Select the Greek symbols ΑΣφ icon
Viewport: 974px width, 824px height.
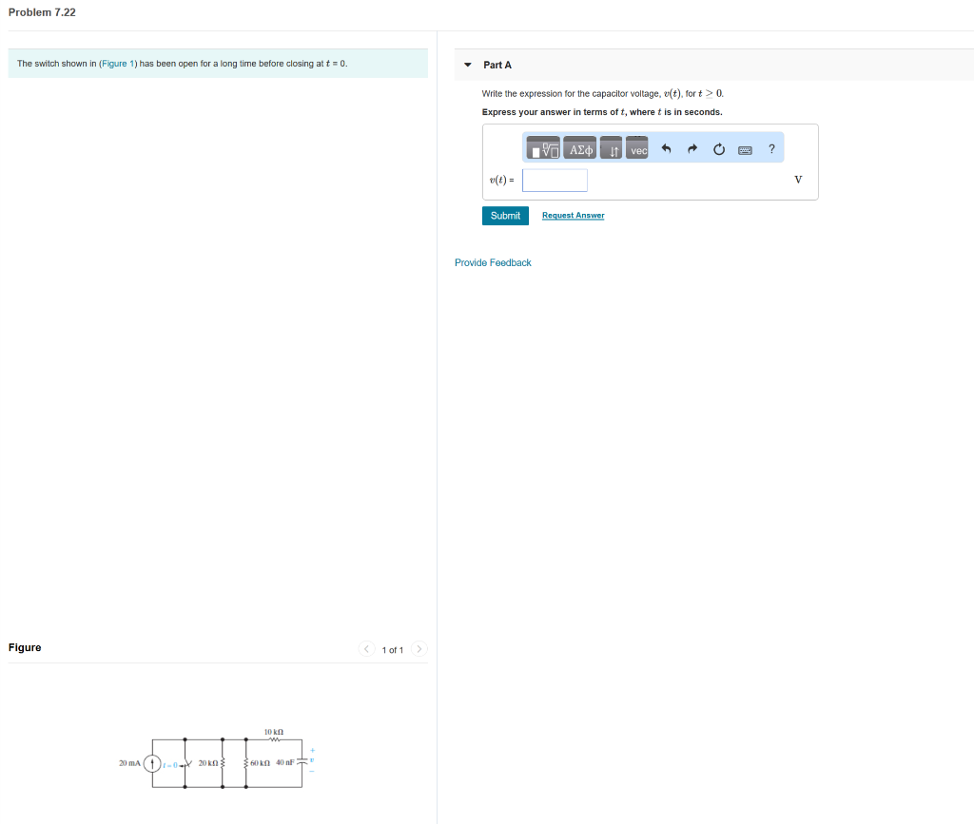[581, 147]
